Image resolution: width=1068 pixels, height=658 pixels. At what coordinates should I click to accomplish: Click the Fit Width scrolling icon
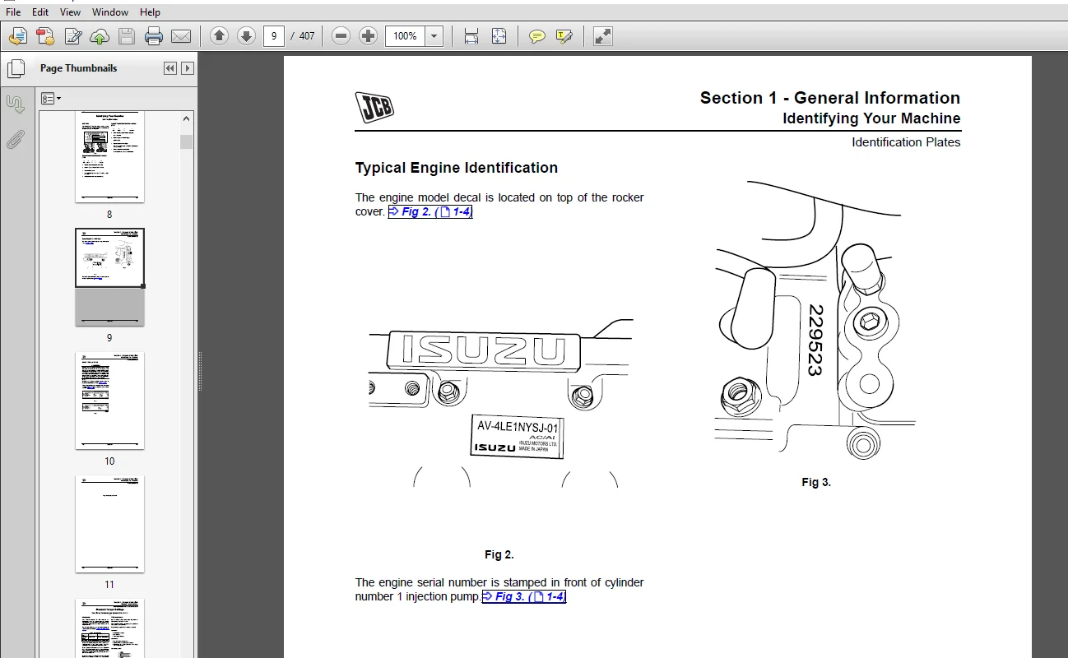coord(471,36)
